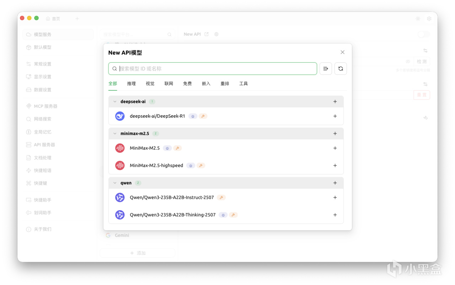Open 默认模型 in the sidebar

[x=58, y=47]
